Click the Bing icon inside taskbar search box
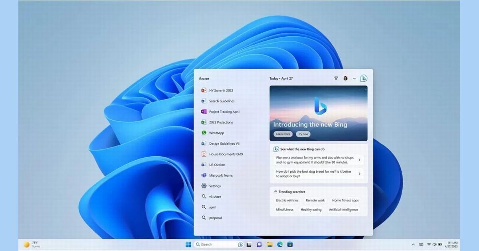This screenshot has width=479, height=251. (240, 244)
